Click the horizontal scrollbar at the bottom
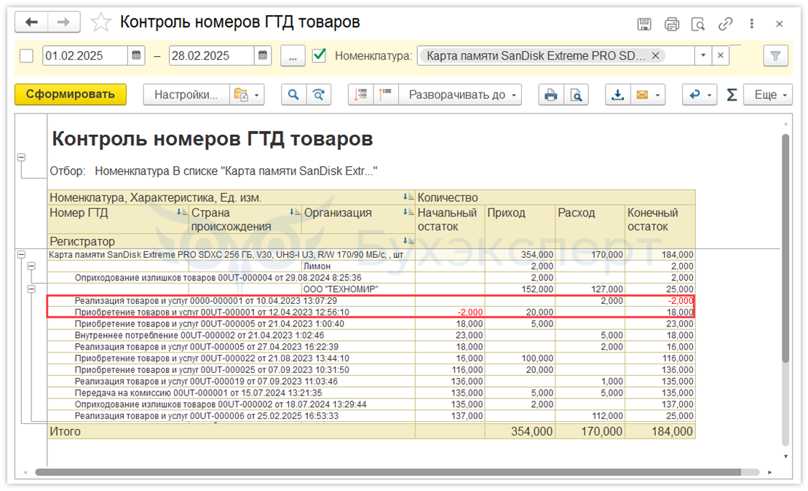Viewport: 808px width, 491px height. (x=393, y=472)
